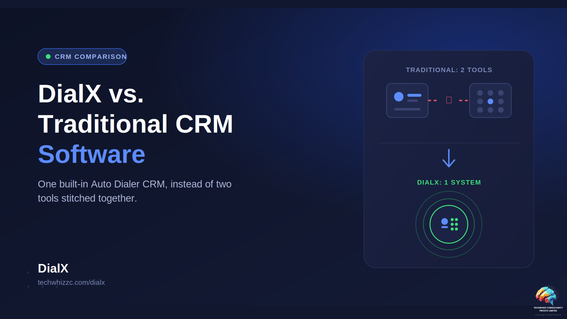
Task: Click the 'TECHWHIZZ CONSULTANCY PRIVATE LIMITED' text
Action: coord(548,309)
